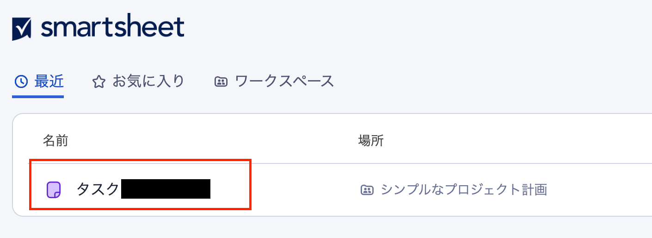Click the 場所 column header
The height and width of the screenshot is (238, 652).
(371, 141)
